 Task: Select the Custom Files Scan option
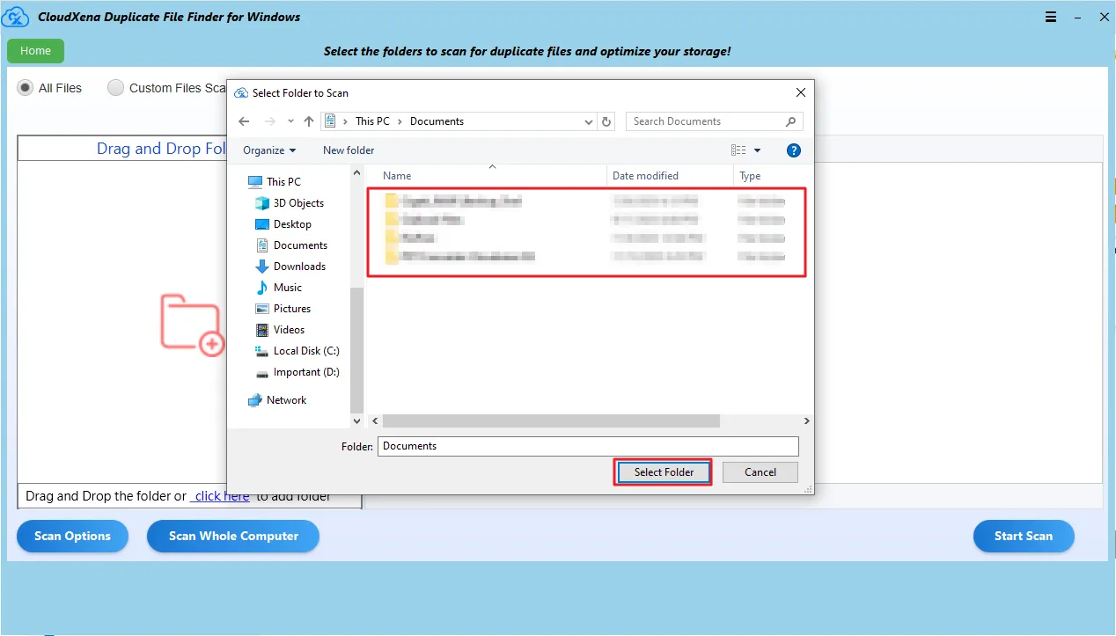pos(115,88)
